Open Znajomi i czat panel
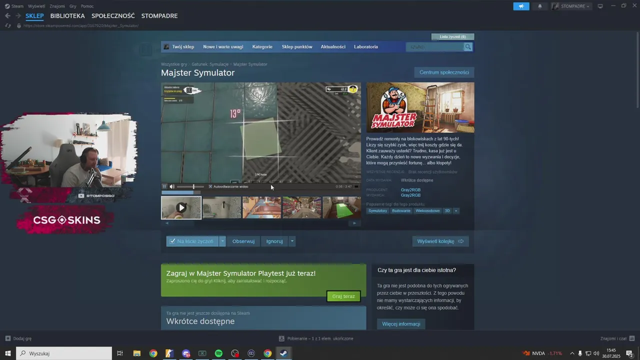This screenshot has height=360, width=640. point(617,338)
